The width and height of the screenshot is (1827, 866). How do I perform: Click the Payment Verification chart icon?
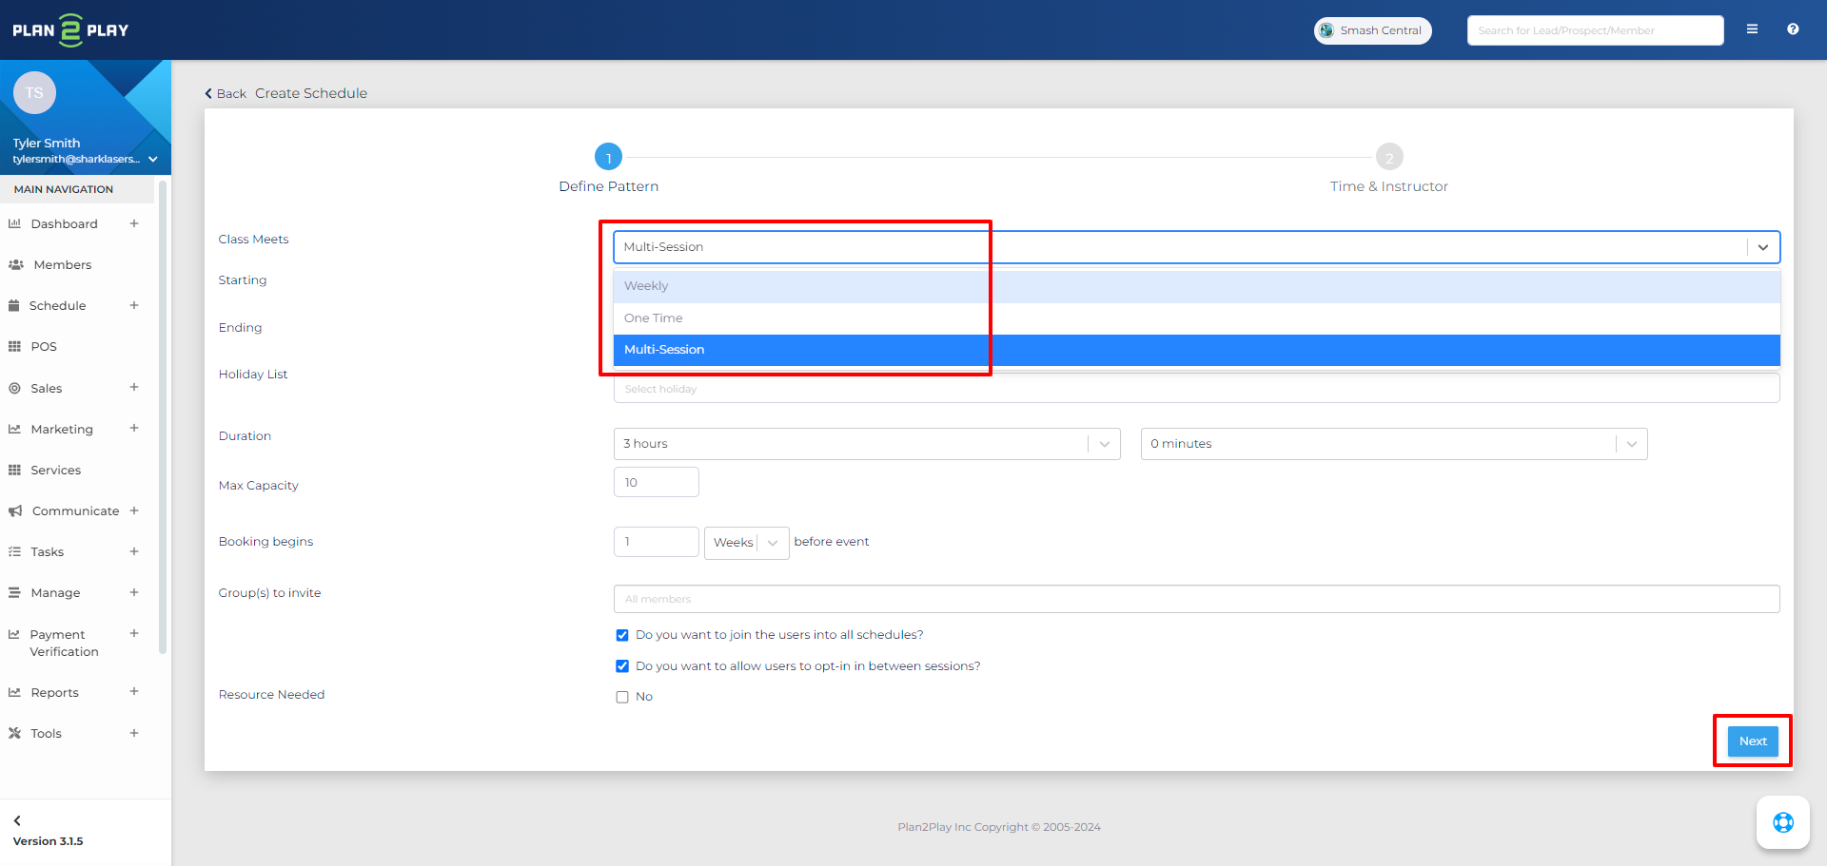pos(14,634)
